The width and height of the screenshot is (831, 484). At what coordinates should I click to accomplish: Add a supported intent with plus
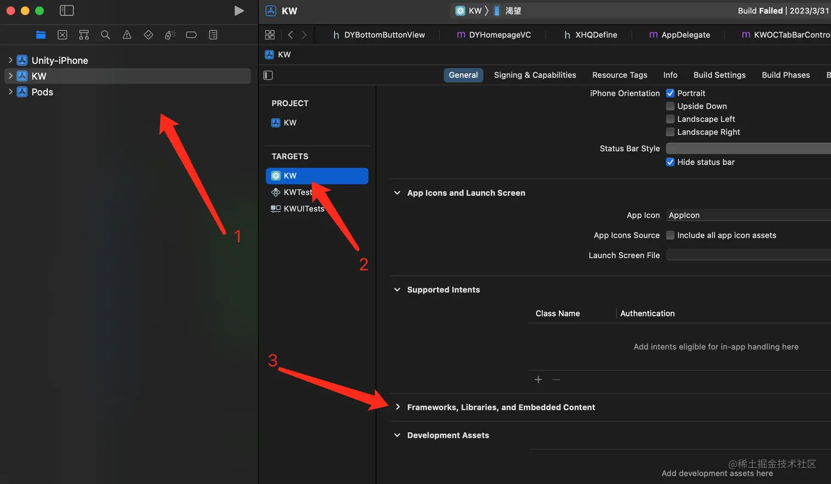[539, 380]
